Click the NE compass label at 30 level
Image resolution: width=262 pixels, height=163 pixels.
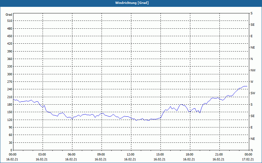tap(253, 139)
